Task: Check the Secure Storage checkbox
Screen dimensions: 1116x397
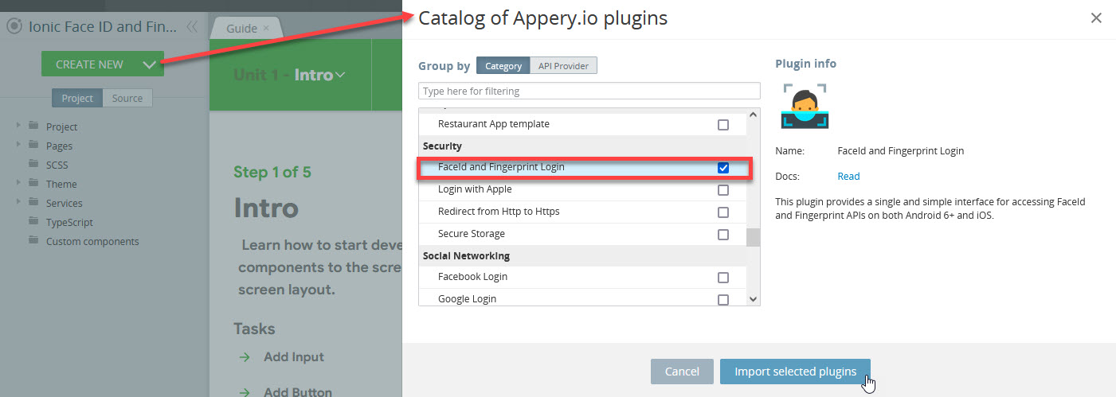Action: click(x=723, y=235)
